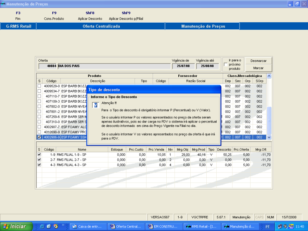Select the G-RMS Retail header tab
The height and width of the screenshot is (231, 308).
pos(18,26)
